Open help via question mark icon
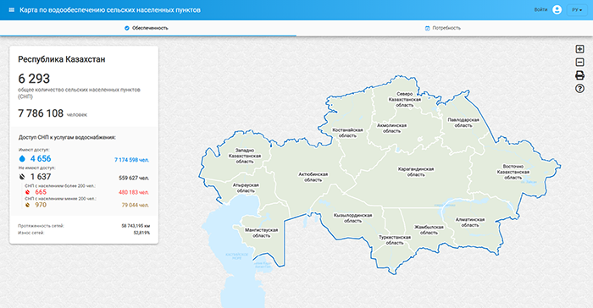Viewport: 593px width, 308px height. [x=579, y=89]
